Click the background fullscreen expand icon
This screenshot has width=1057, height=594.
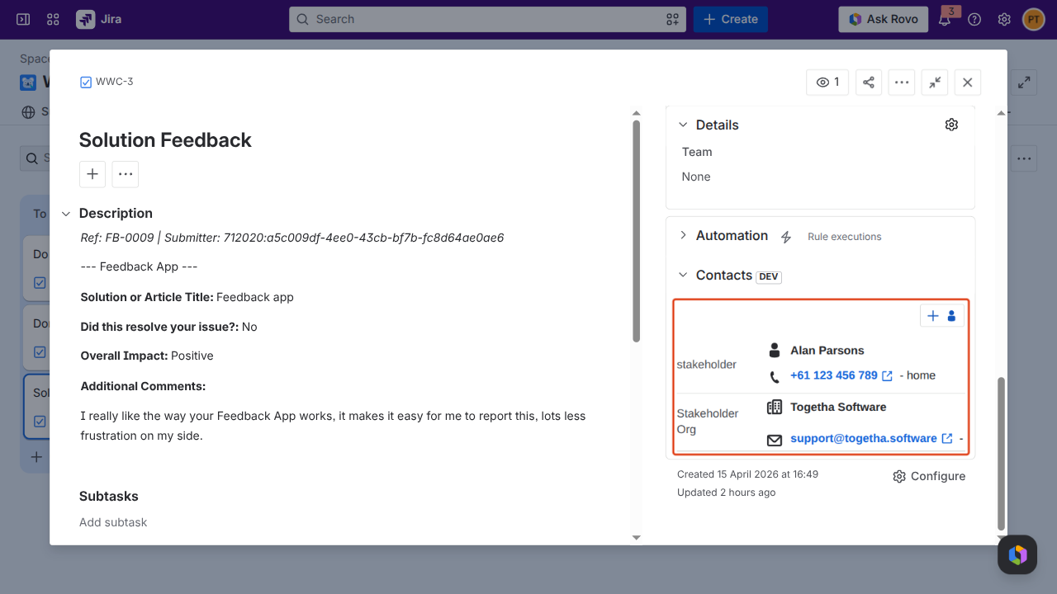click(x=1024, y=82)
